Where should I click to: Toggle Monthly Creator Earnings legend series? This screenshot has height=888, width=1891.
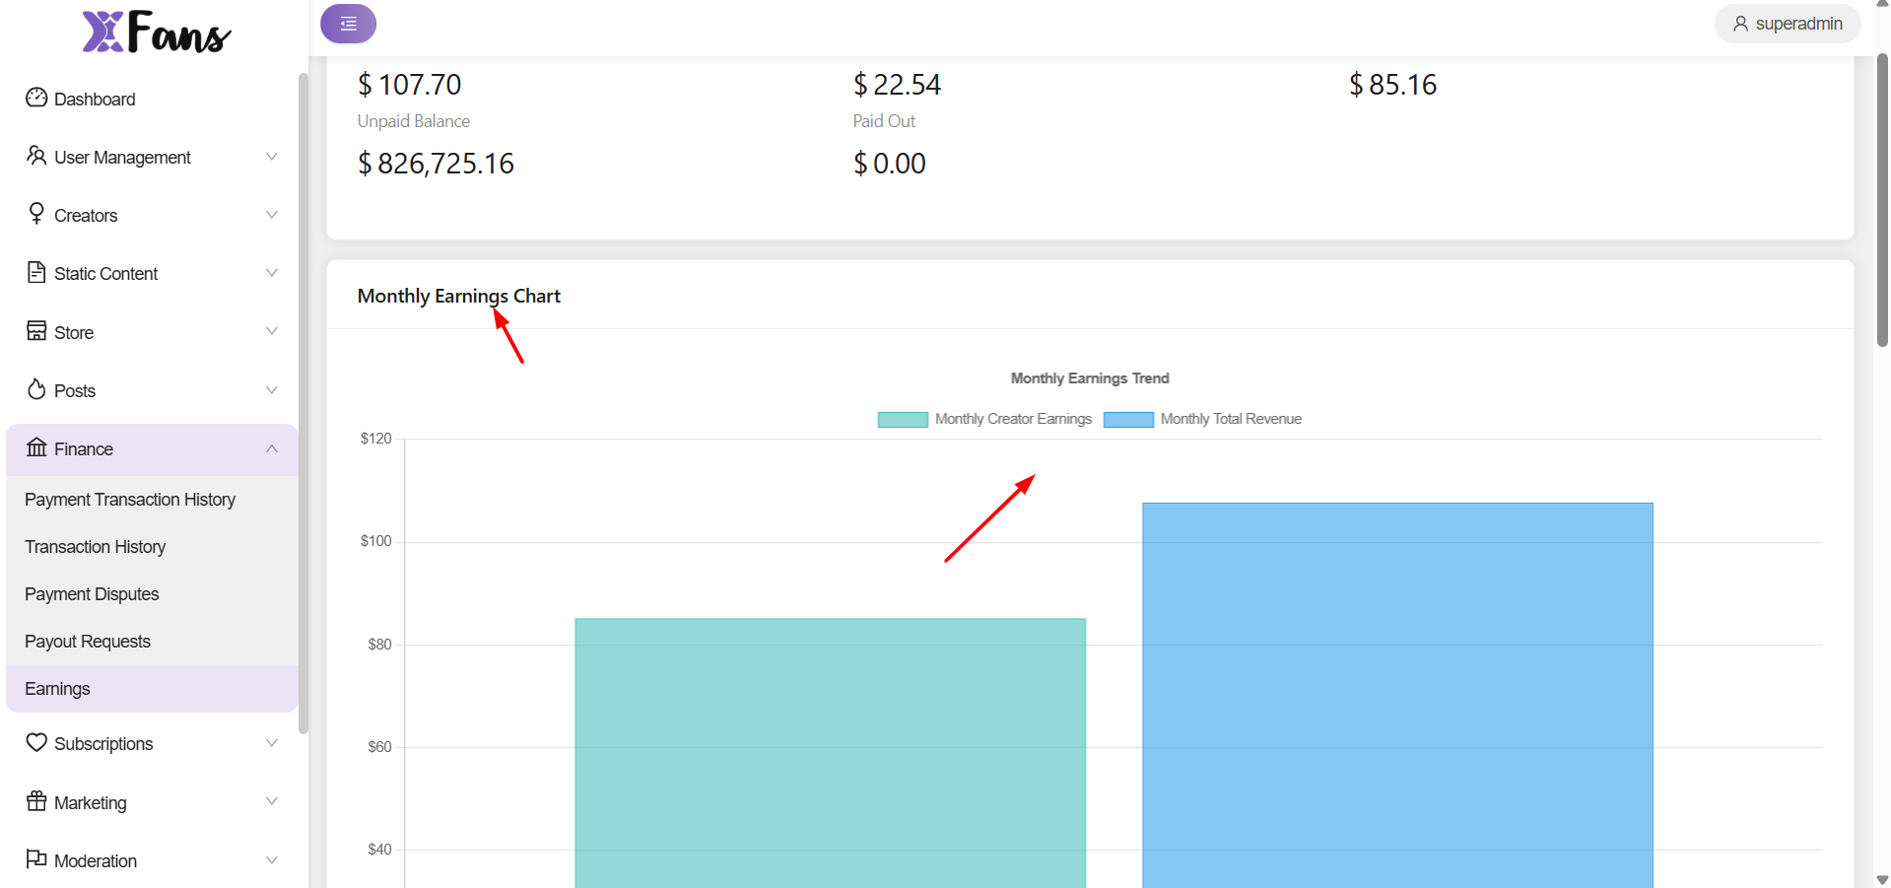(984, 419)
